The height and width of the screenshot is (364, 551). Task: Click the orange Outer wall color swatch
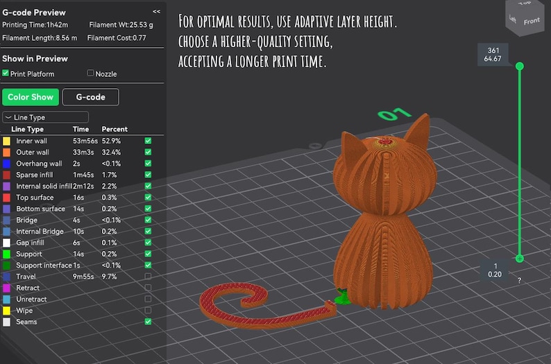6,153
